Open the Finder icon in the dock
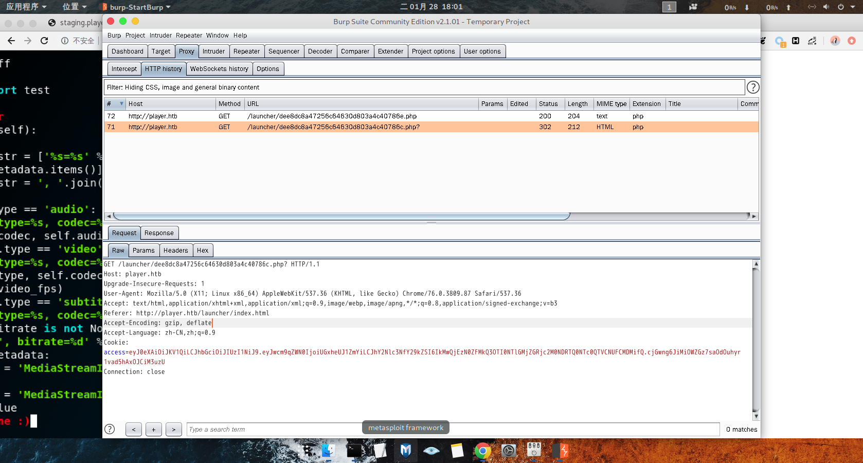The height and width of the screenshot is (463, 863). [x=329, y=451]
